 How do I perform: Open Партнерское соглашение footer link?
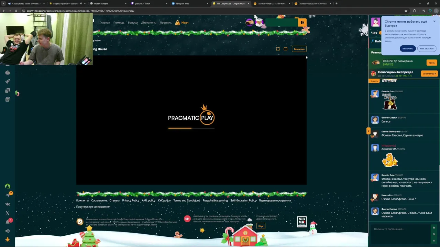click(x=93, y=207)
